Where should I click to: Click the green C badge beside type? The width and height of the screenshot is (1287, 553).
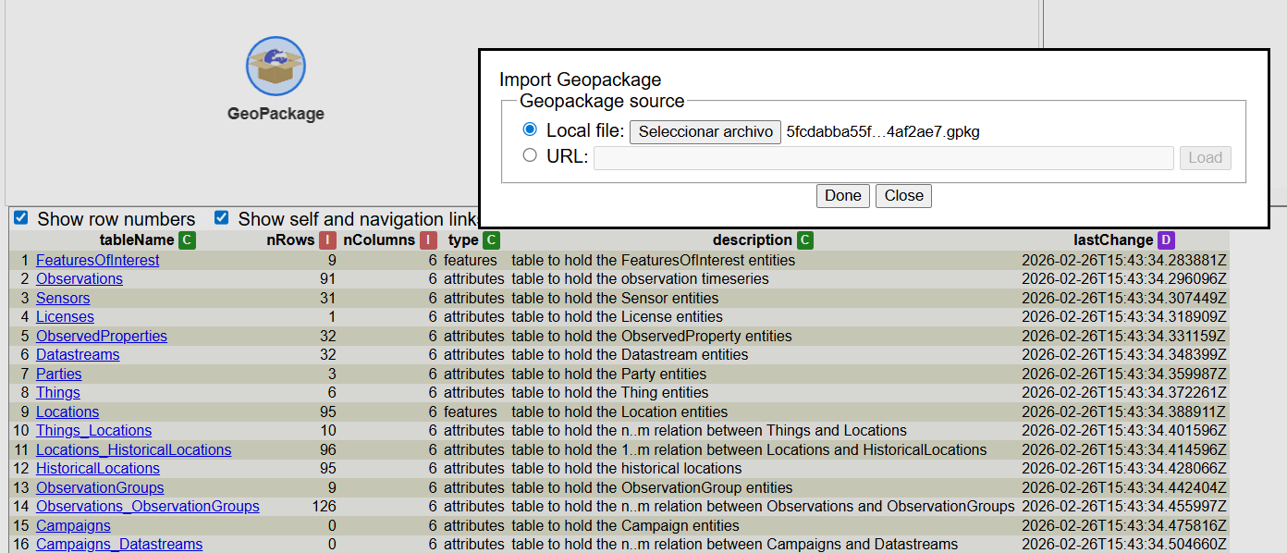point(491,240)
